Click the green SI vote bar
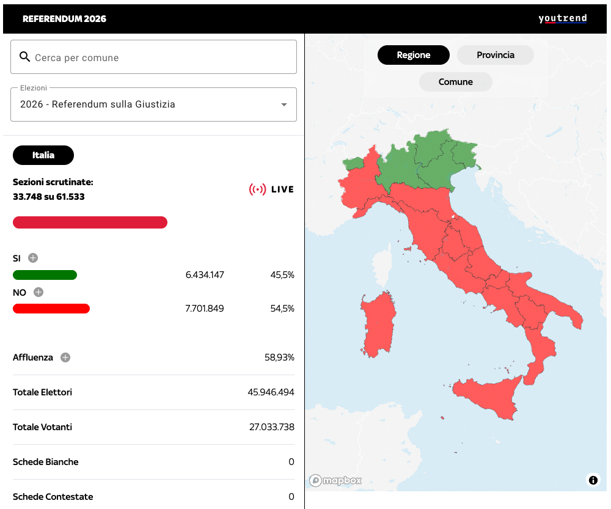 click(x=45, y=275)
